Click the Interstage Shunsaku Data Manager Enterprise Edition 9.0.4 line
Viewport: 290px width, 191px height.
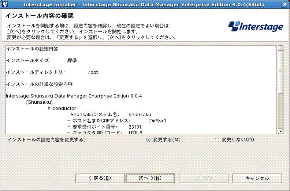(x=74, y=96)
